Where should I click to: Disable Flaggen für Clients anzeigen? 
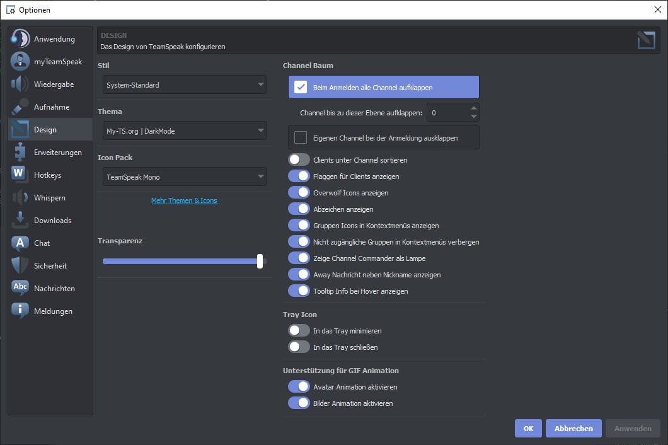pos(299,176)
